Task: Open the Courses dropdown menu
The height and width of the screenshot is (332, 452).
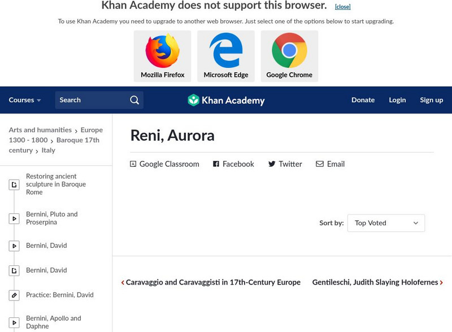Action: (25, 100)
